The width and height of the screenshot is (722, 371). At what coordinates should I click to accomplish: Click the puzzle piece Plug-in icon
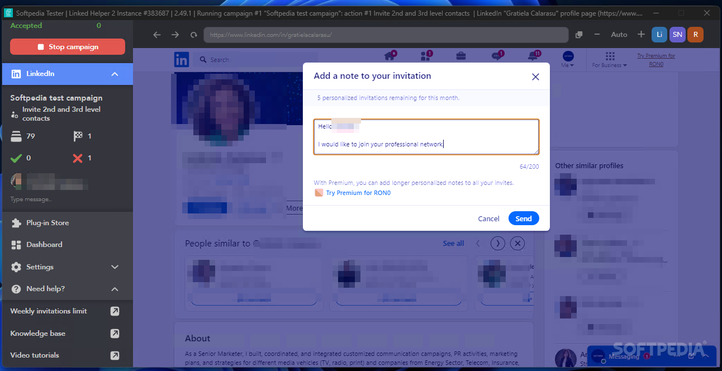(16, 223)
